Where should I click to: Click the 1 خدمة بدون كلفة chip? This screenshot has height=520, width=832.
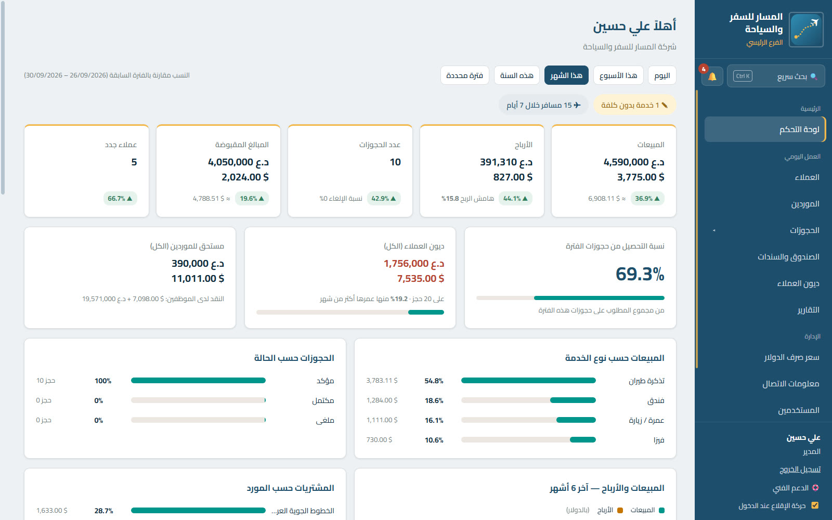click(x=634, y=105)
